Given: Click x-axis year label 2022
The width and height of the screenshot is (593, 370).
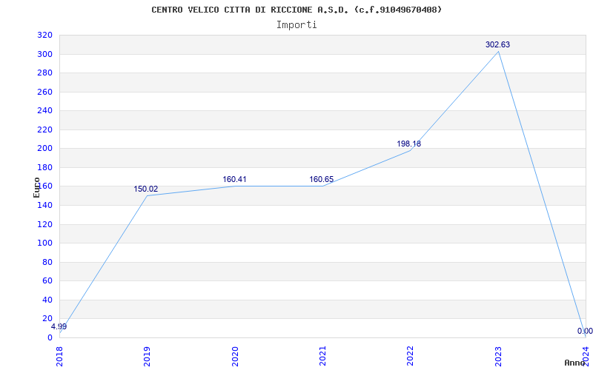Looking at the screenshot, I should (x=411, y=356).
